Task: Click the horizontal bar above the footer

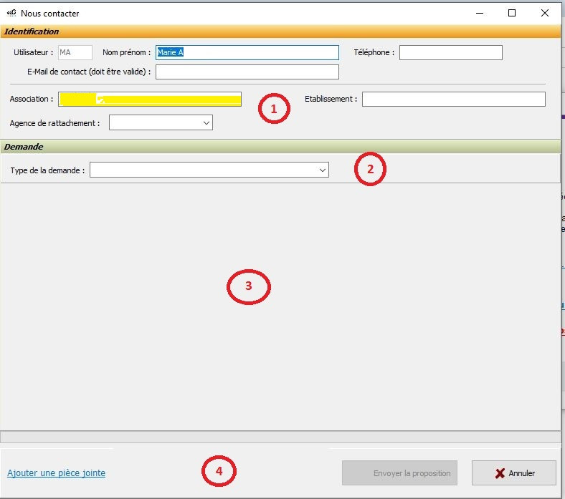Action: pyautogui.click(x=280, y=437)
